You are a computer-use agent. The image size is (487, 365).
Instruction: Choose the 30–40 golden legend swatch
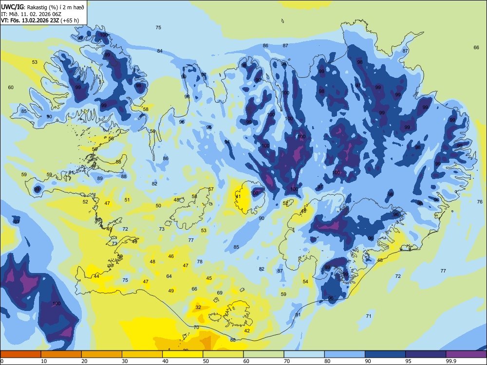tap(142, 354)
